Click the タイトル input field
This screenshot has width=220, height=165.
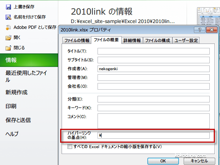[154, 51]
